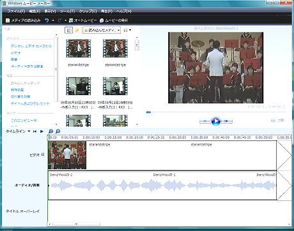Click the 0:00:30.00 mark on the time ruler
The width and height of the screenshot is (294, 231).
[x=178, y=137]
